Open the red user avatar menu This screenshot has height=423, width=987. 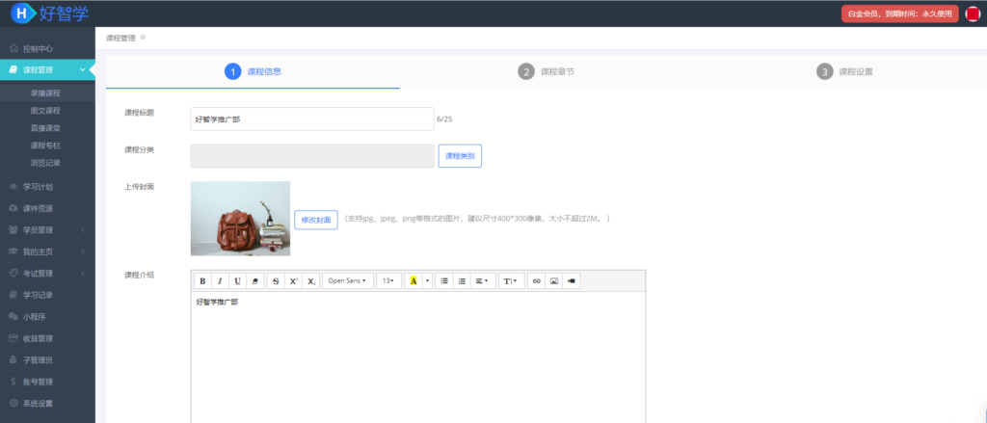(x=973, y=13)
